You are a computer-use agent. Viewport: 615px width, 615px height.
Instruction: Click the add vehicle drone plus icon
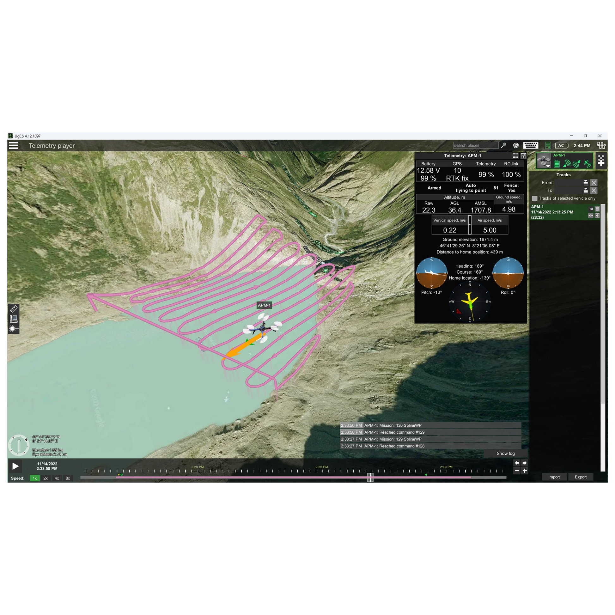601,161
